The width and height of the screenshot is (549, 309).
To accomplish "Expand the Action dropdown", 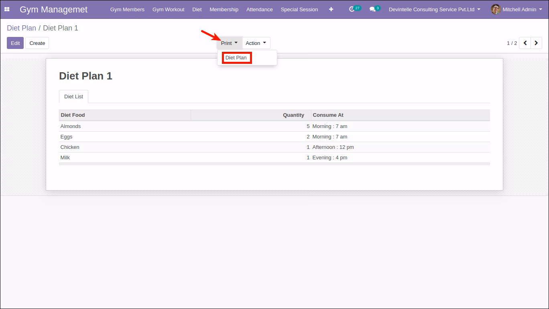I will tap(256, 43).
